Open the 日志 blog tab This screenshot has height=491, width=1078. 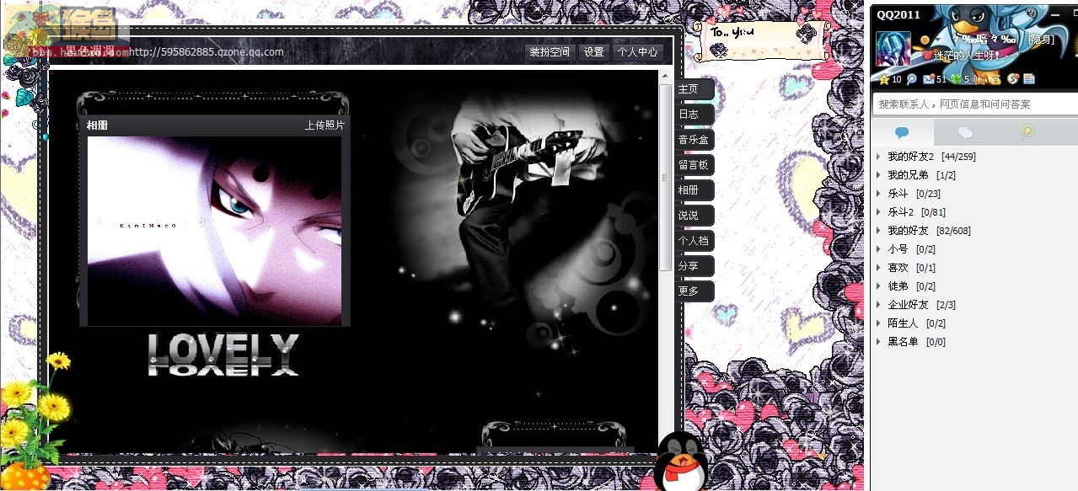tap(695, 115)
